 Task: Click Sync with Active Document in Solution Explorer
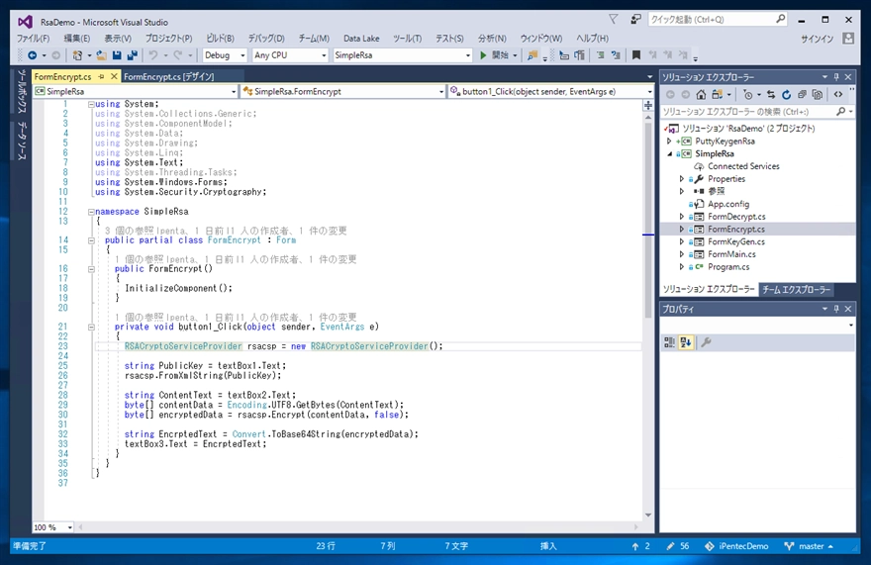click(x=770, y=94)
